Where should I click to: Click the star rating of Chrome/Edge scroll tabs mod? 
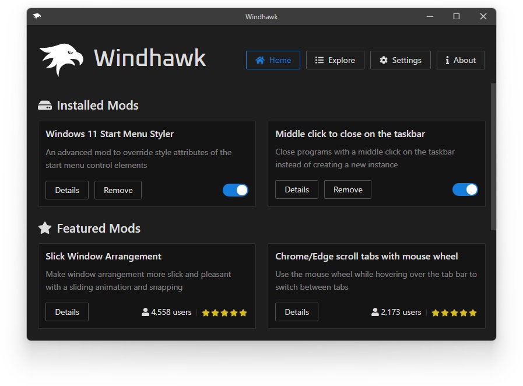pos(455,312)
